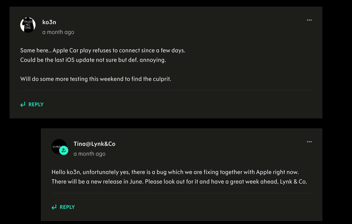This screenshot has height=224, width=352.
Task: Click the reply arrow icon under Tina's comment
Action: pos(54,207)
